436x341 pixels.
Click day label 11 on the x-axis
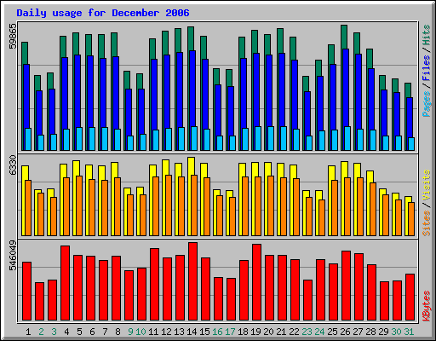(x=153, y=332)
